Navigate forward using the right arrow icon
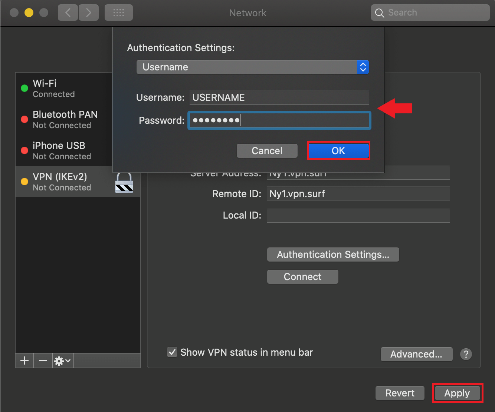 click(89, 12)
